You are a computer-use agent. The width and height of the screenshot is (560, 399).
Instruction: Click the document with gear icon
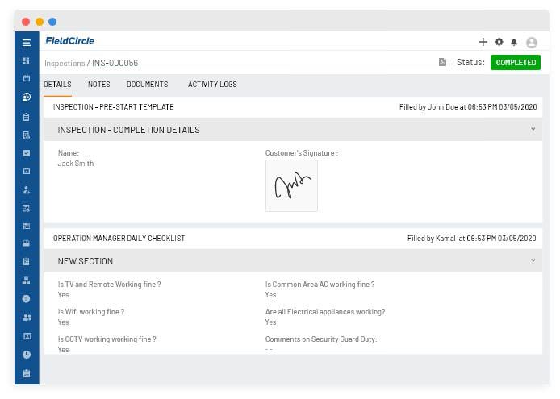pyautogui.click(x=26, y=135)
